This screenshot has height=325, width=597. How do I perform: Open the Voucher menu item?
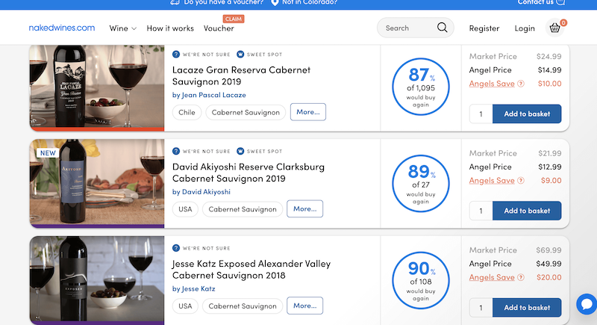218,28
